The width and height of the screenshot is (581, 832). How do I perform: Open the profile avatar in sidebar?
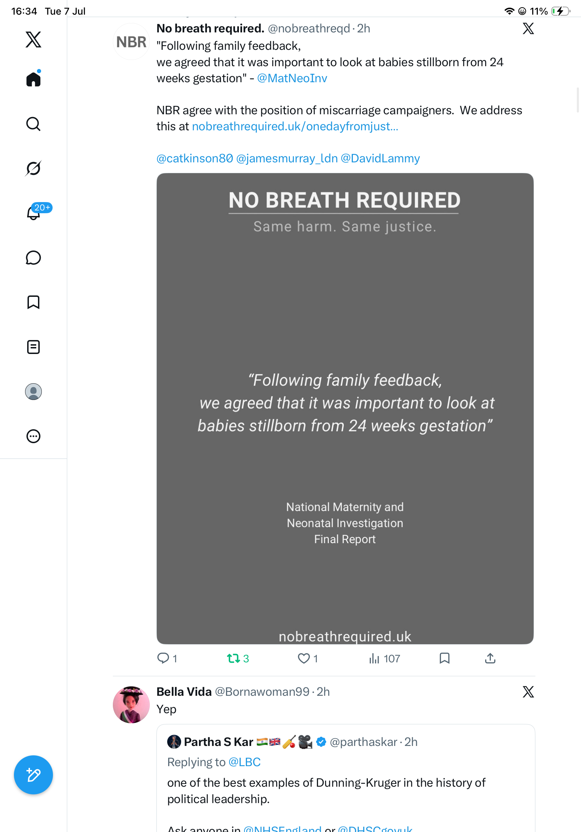pyautogui.click(x=33, y=392)
